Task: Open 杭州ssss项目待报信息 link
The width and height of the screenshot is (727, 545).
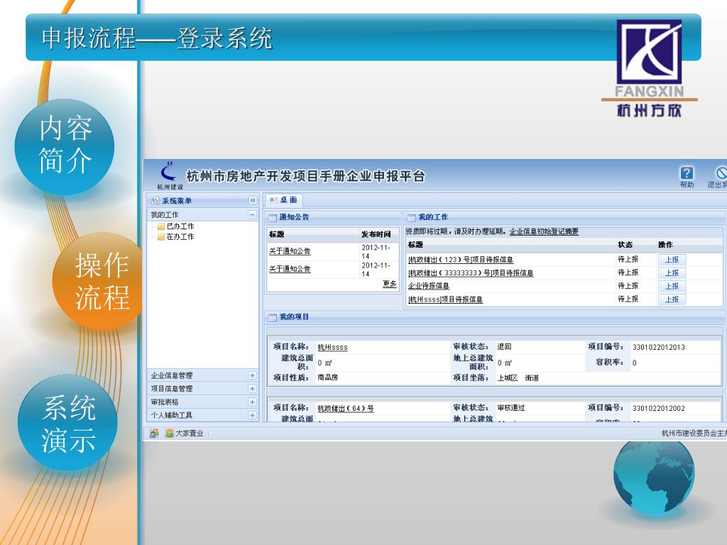Action: point(445,299)
